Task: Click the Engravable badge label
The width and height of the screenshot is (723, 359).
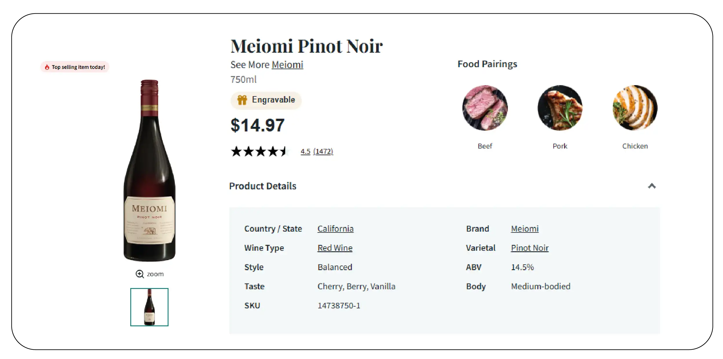Action: [x=273, y=100]
